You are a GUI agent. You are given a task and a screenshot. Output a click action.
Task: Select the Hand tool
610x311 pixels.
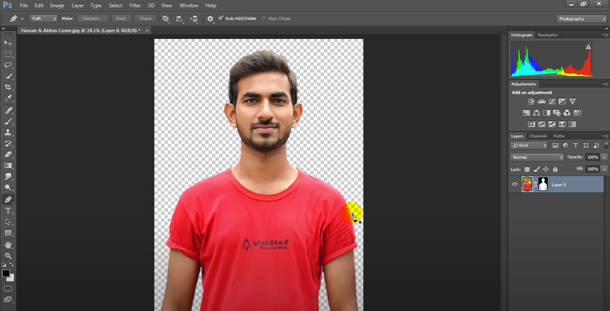(8, 245)
